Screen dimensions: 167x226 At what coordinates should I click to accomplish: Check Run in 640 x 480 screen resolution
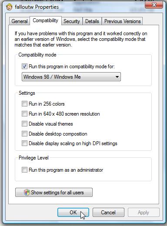[24, 114]
